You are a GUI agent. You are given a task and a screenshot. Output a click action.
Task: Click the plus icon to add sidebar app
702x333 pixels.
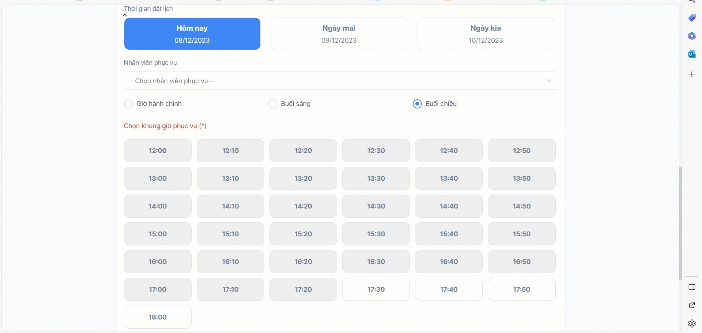point(692,74)
